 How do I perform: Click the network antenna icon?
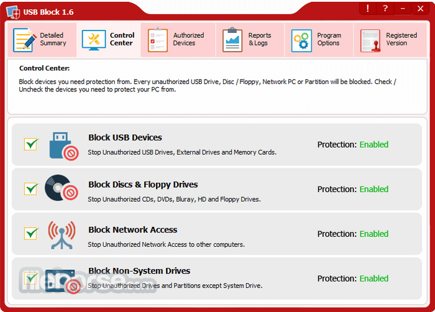(62, 235)
